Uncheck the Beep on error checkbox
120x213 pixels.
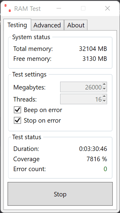click(17, 110)
